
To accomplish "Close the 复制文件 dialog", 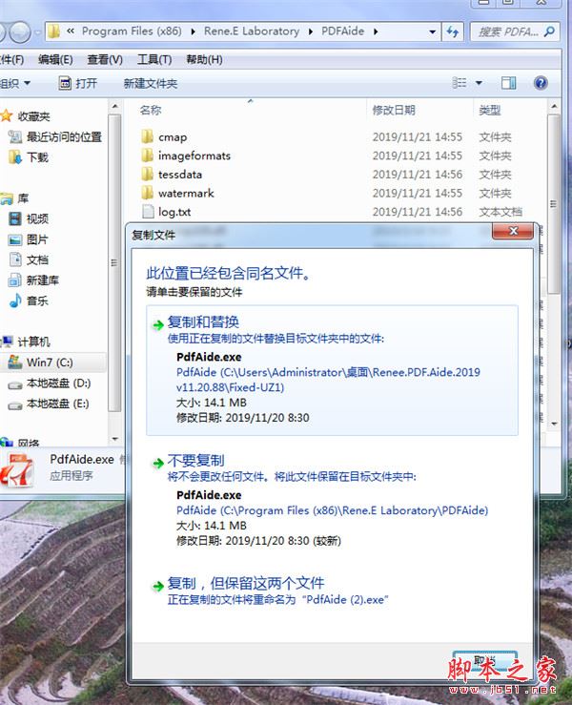I will tap(513, 231).
